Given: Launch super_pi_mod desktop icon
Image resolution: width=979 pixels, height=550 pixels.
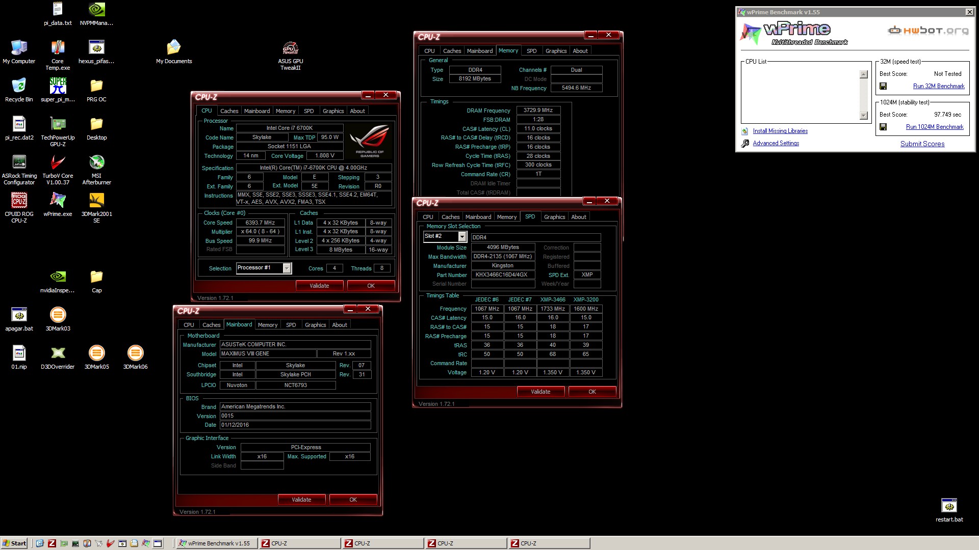Looking at the screenshot, I should pos(58,90).
